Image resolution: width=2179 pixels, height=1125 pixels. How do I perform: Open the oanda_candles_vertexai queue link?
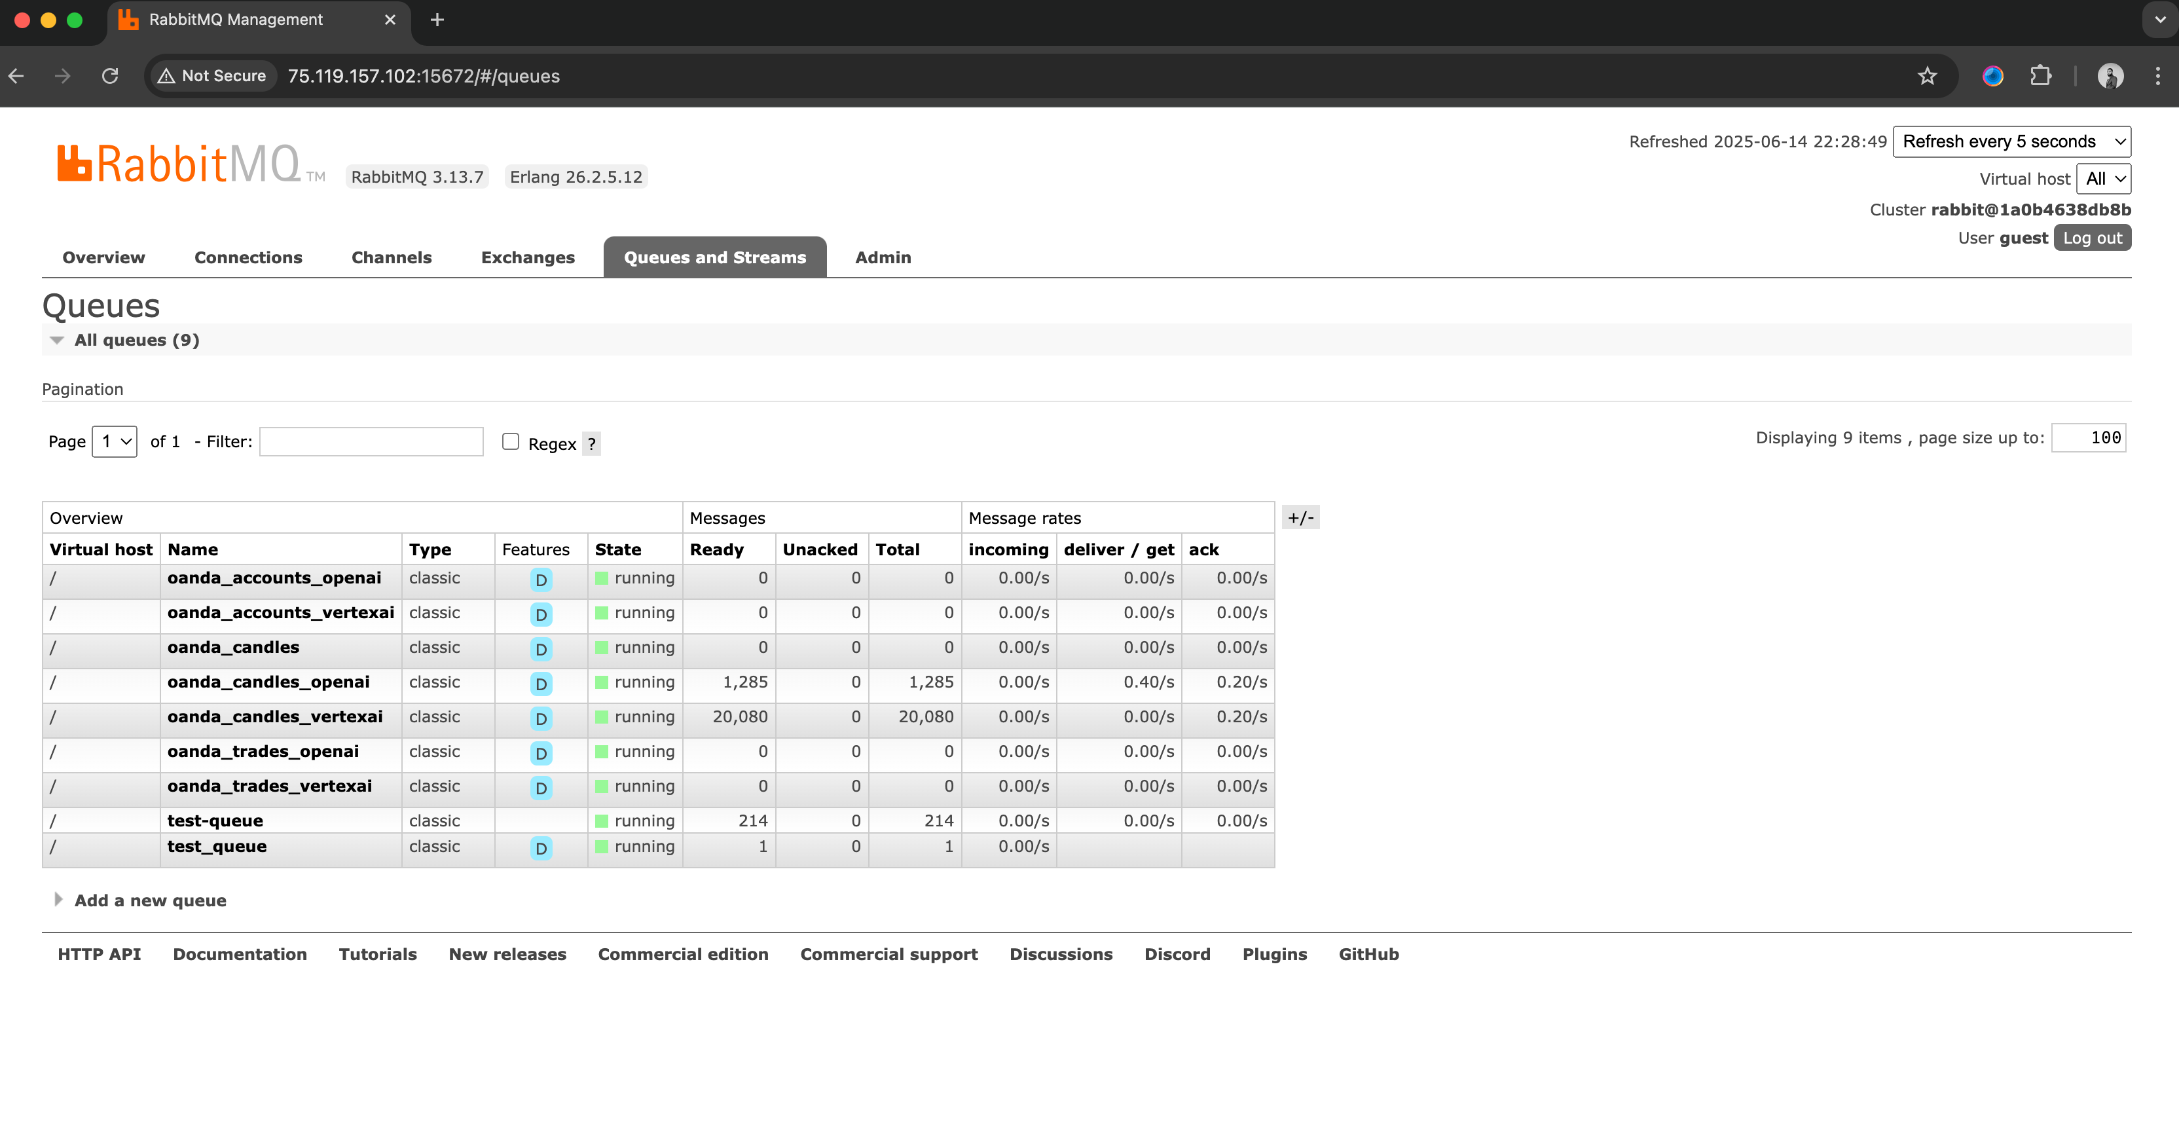275,716
